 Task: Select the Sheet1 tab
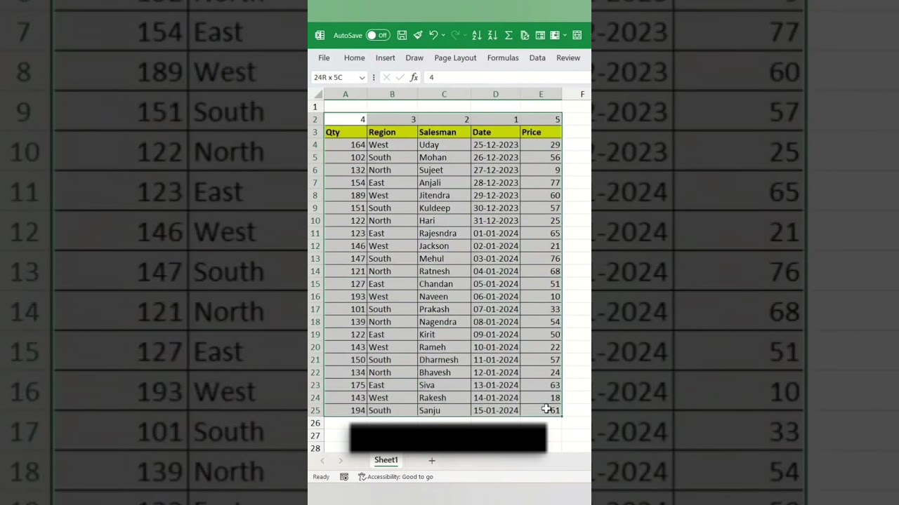pos(386,460)
